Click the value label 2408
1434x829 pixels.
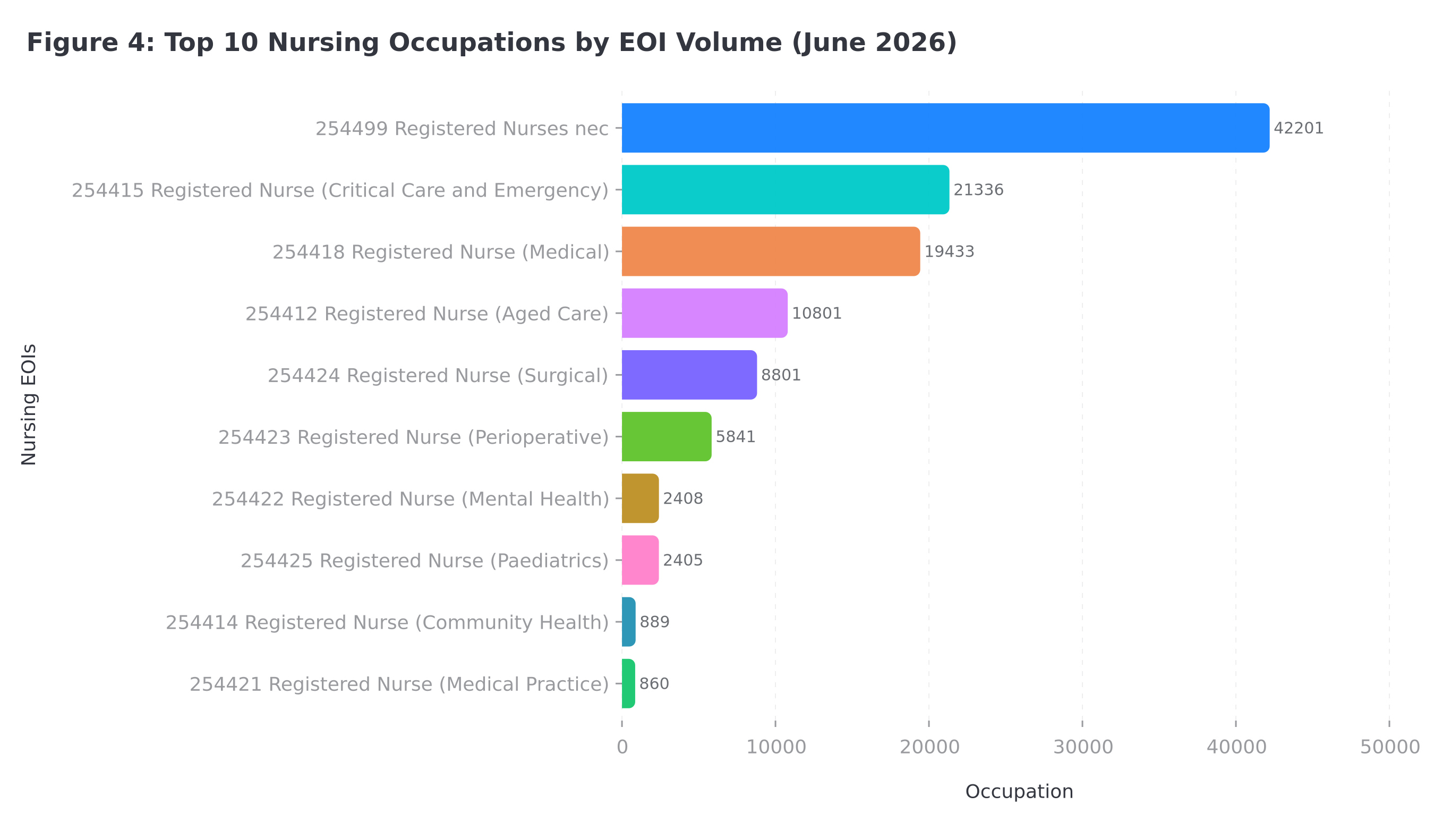(684, 499)
